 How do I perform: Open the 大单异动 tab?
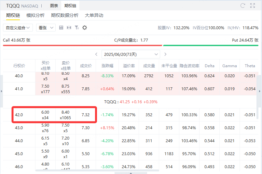coord(94,16)
